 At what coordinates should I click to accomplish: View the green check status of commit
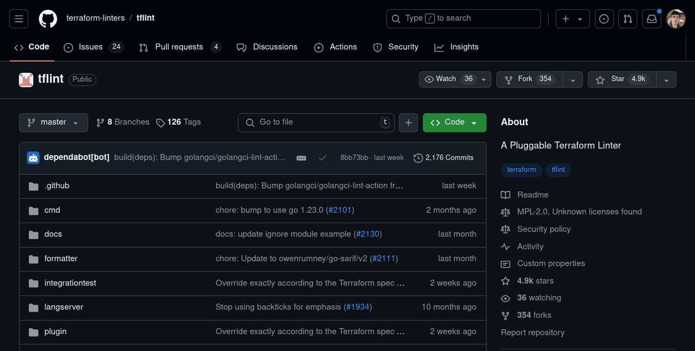point(322,158)
